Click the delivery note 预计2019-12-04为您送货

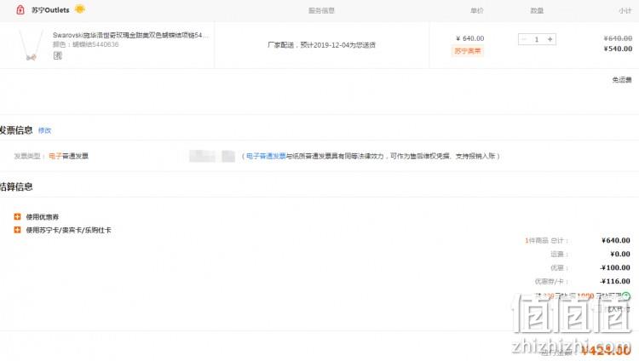(x=338, y=45)
